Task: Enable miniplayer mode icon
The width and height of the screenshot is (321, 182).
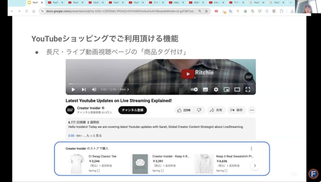Action: click(x=226, y=90)
